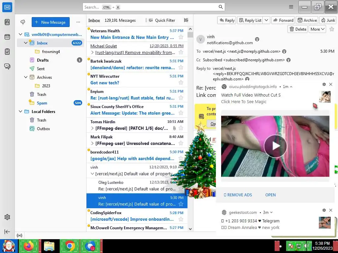Star the NYT Wirecutter message
338x253 pixels.
[181, 83]
